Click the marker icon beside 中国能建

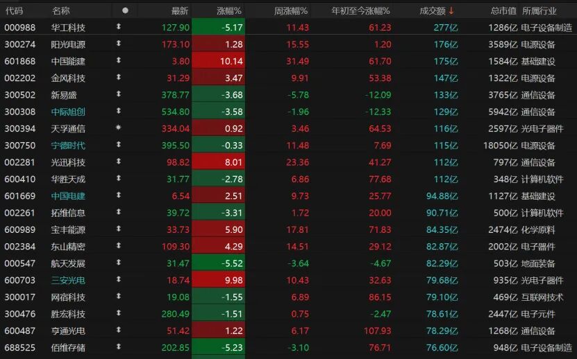click(x=119, y=61)
